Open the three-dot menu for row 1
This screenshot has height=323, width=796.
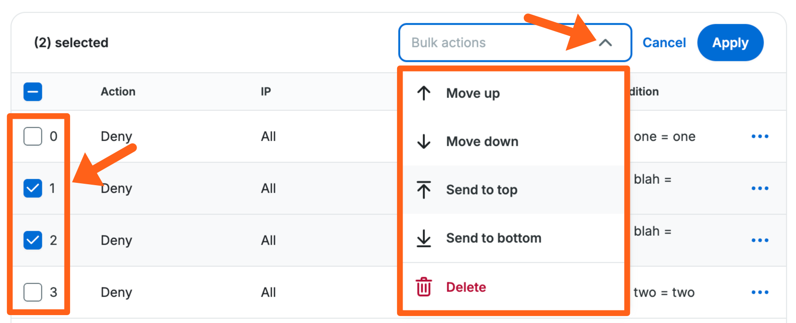[x=760, y=188]
